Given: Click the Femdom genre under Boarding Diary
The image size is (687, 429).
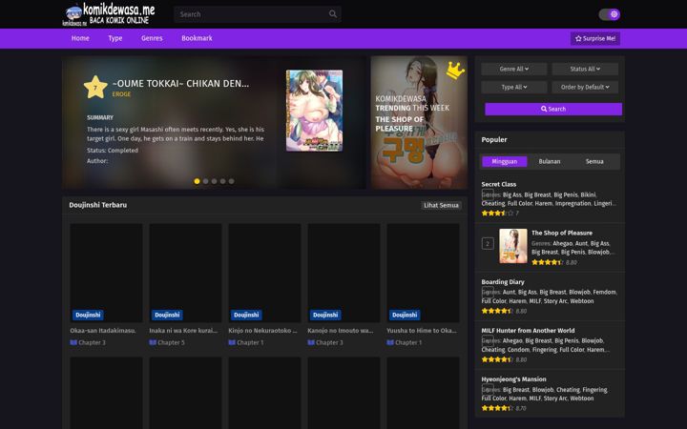Looking at the screenshot, I should (605, 292).
